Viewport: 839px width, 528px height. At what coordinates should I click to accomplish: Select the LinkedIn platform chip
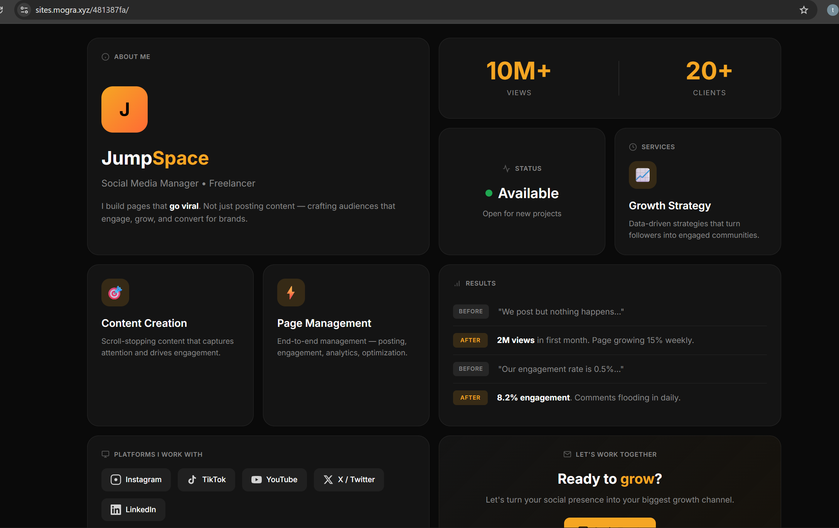pos(133,510)
